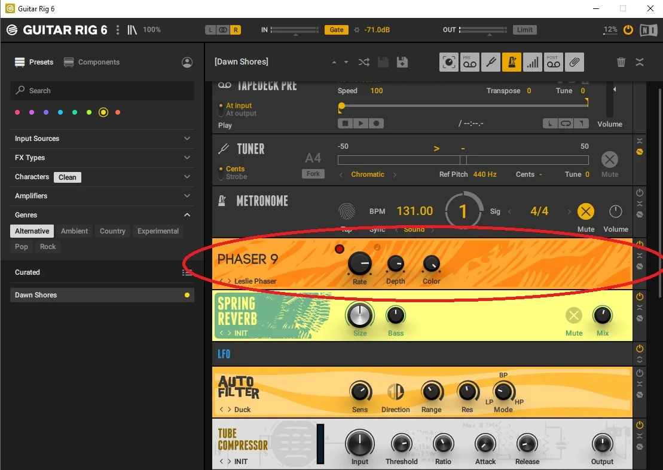Viewport: 663px width, 470px height.
Task: Save preset as new with plus disk icon
Action: (x=402, y=62)
